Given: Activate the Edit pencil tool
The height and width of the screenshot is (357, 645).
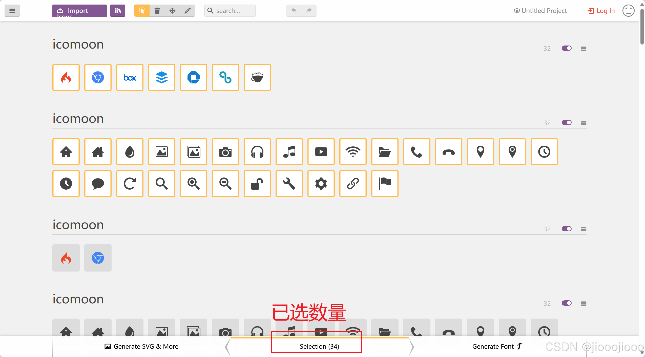Looking at the screenshot, I should 188,11.
